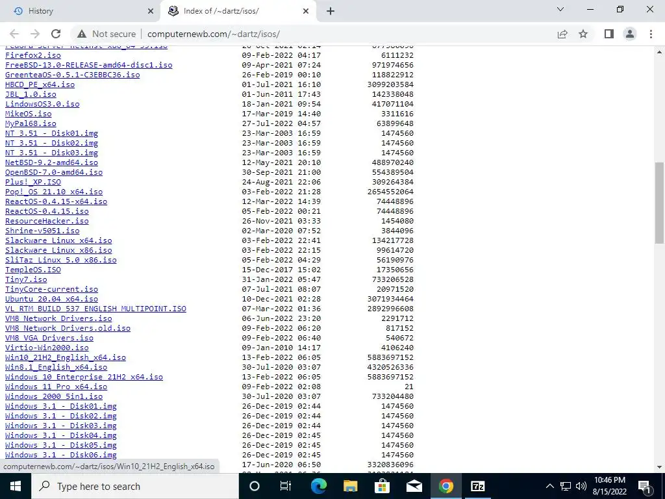Click the forward navigation arrow

point(35,34)
